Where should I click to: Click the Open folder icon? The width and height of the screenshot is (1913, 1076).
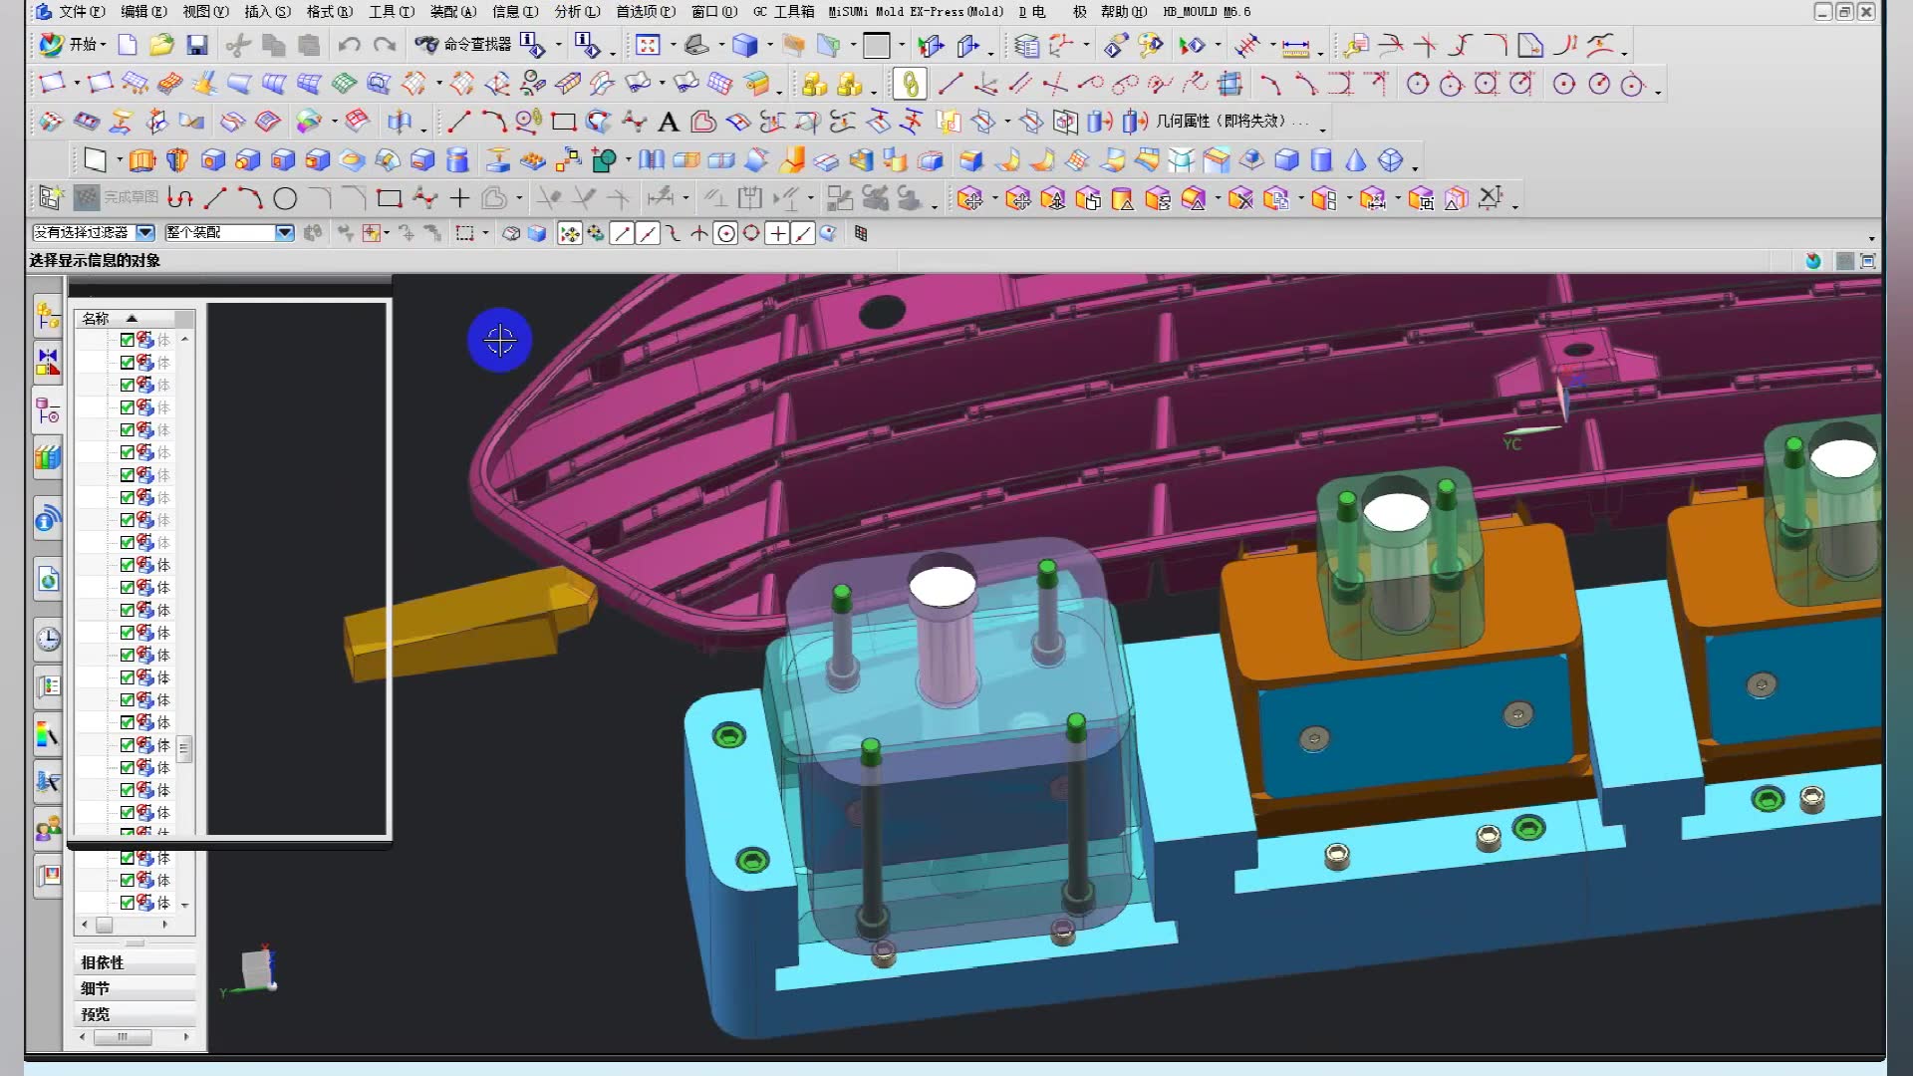coord(161,46)
